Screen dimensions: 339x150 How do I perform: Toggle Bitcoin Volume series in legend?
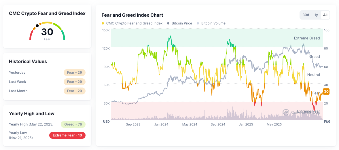(x=211, y=23)
